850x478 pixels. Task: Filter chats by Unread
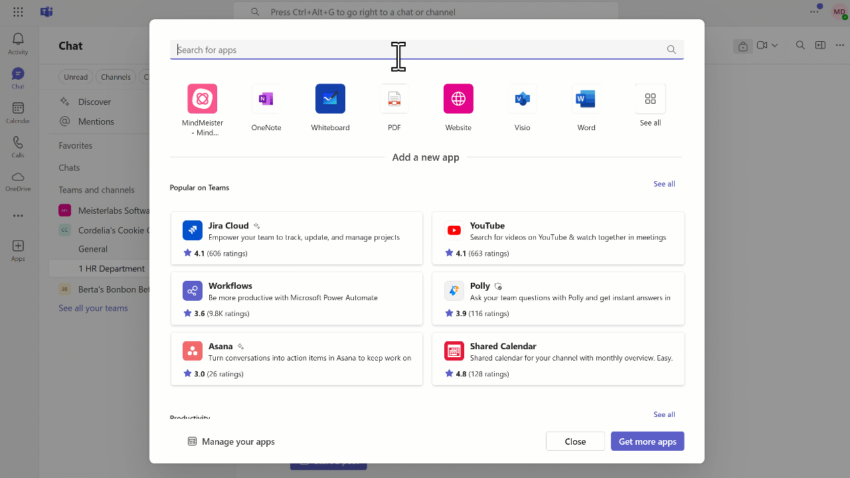76,77
